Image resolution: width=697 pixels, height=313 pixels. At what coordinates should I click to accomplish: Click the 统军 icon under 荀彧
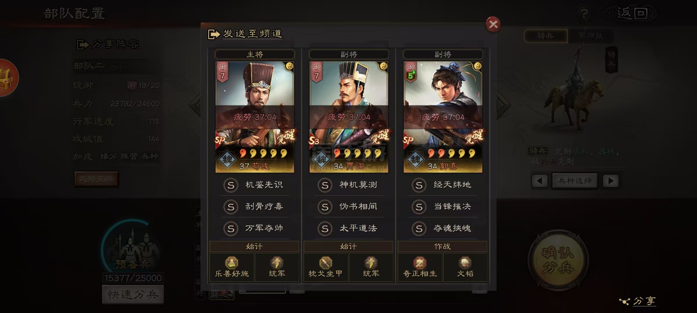pyautogui.click(x=277, y=263)
